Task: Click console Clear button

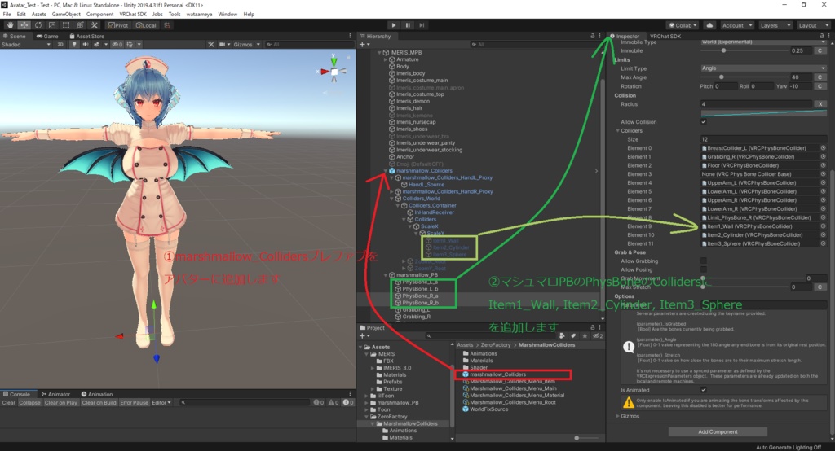Action: point(8,403)
